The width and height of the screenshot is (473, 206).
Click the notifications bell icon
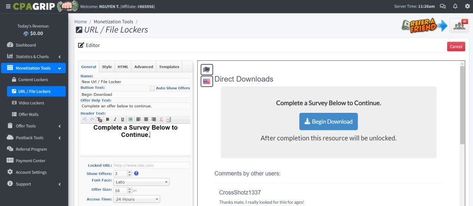(455, 6)
